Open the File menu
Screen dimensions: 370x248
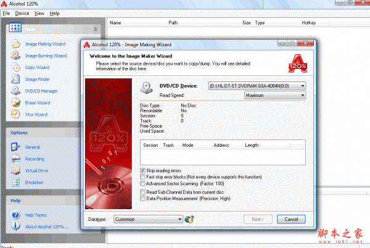(6, 13)
